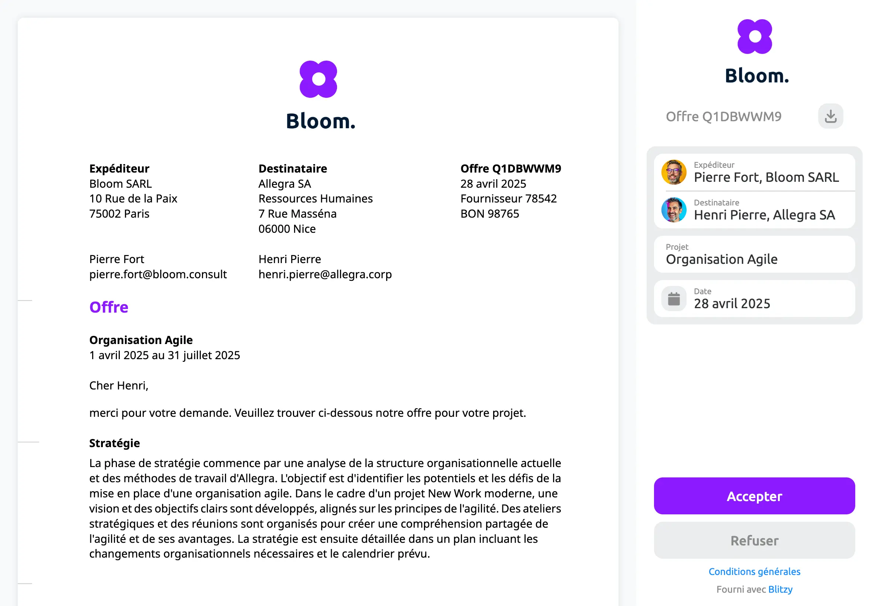Decline the offer with Refuser button
This screenshot has height=606, width=873.
tap(754, 540)
